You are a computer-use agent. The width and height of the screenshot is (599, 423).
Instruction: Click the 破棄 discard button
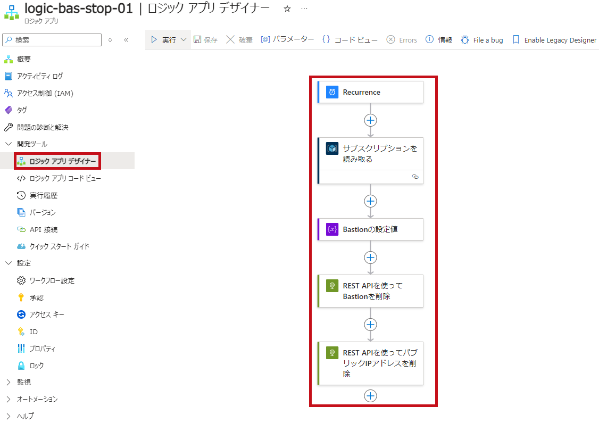(239, 40)
